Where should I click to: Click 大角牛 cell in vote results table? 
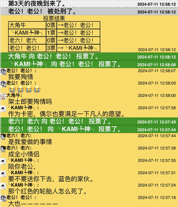(x=27, y=25)
